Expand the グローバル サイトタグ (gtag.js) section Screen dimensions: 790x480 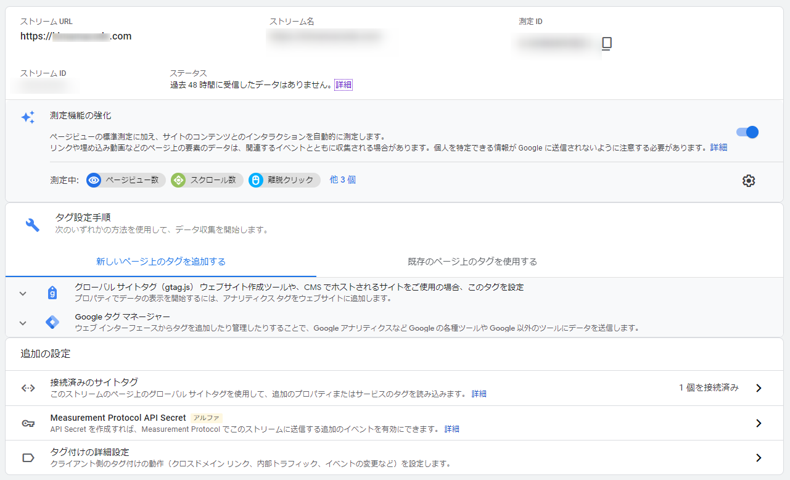click(23, 294)
